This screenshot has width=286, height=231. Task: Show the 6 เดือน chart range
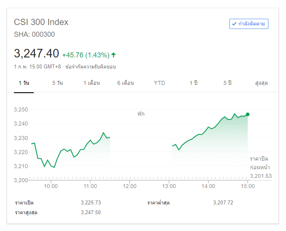point(125,83)
